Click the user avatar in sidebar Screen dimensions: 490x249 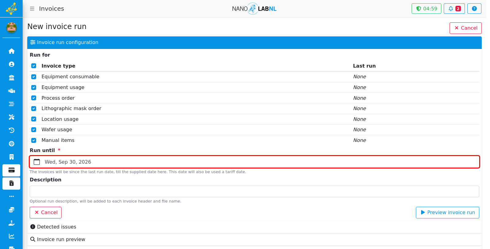pyautogui.click(x=12, y=28)
